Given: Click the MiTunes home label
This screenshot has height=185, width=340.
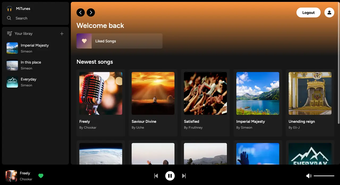Looking at the screenshot, I should point(23,8).
